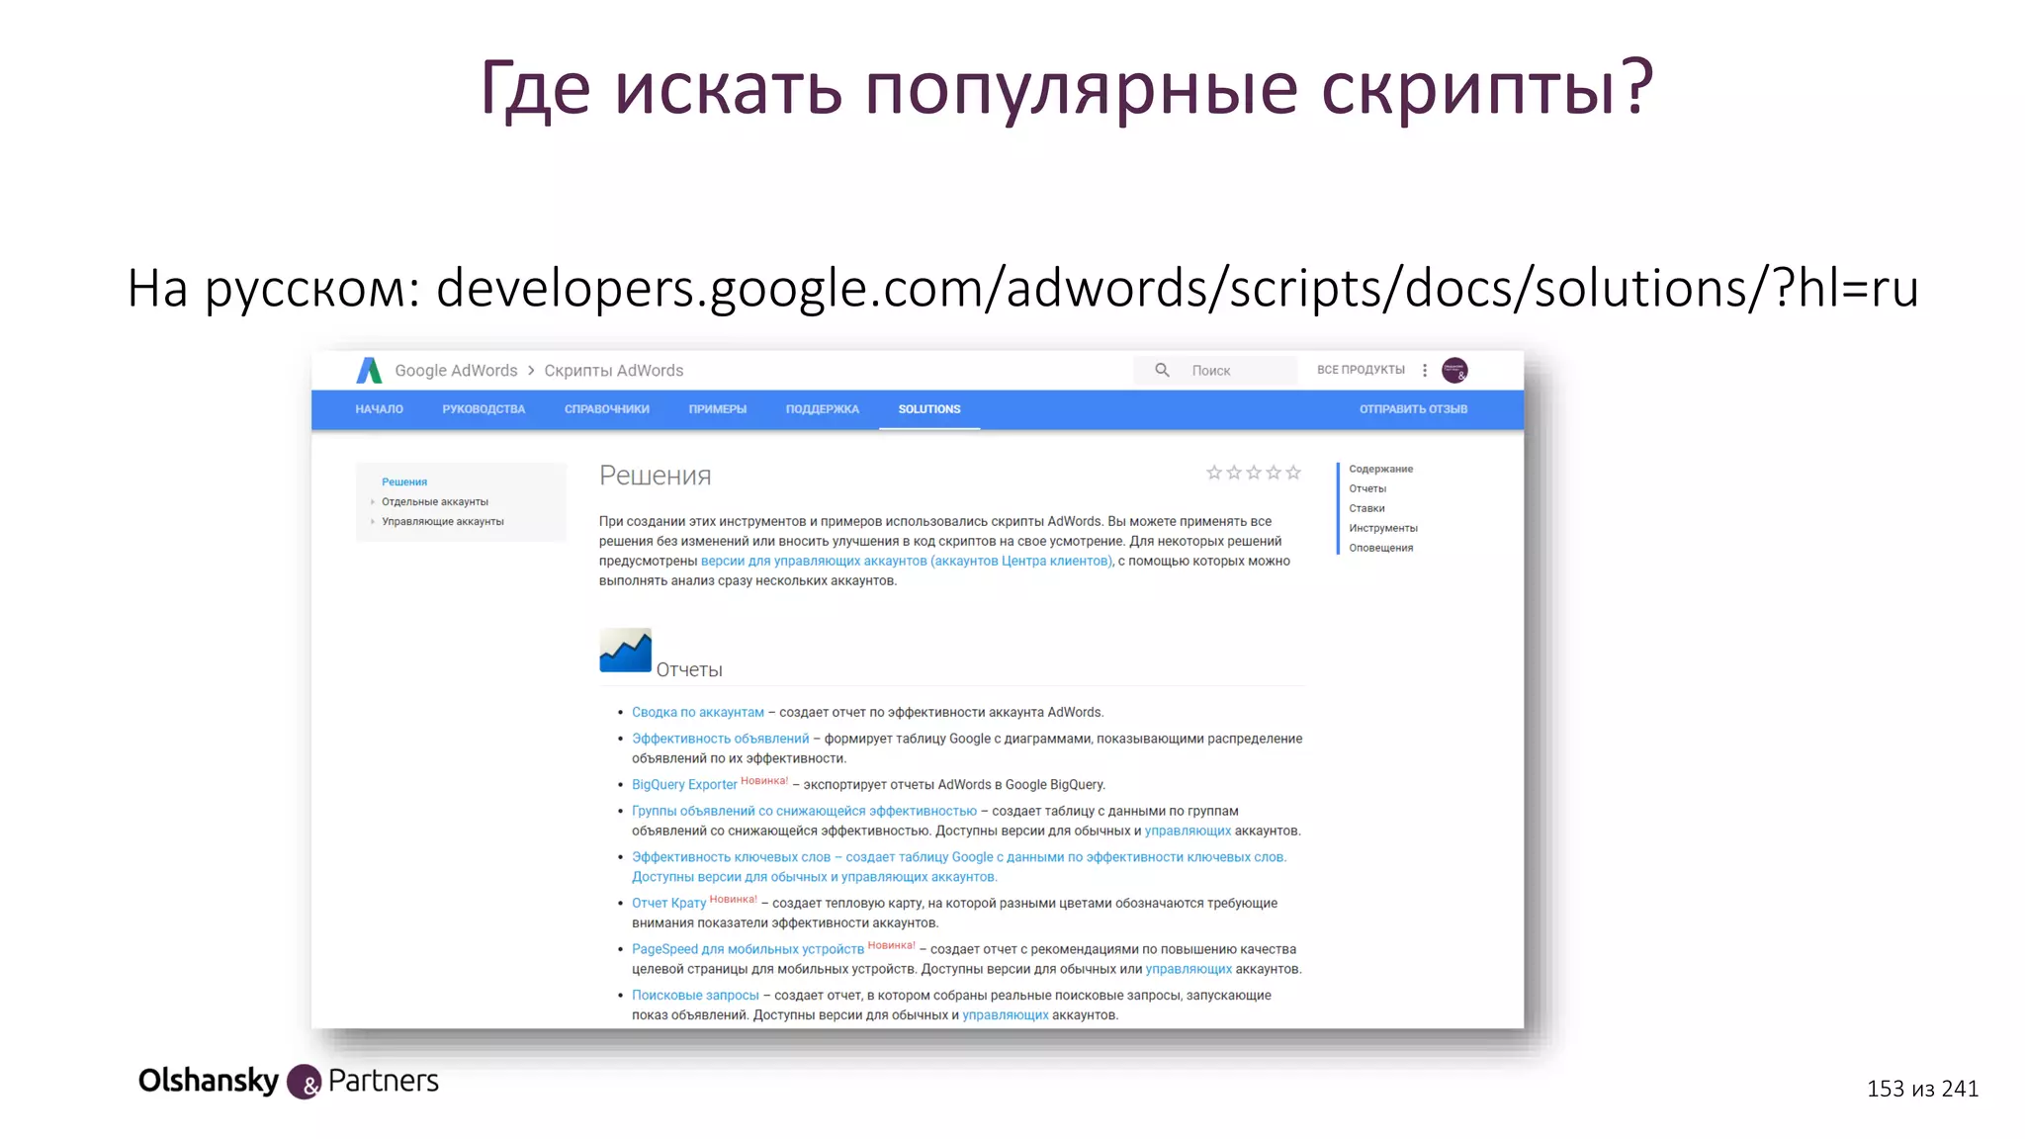Open the СПРАВОЧНИКИ tab
The width and height of the screenshot is (2025, 1139).
(607, 409)
